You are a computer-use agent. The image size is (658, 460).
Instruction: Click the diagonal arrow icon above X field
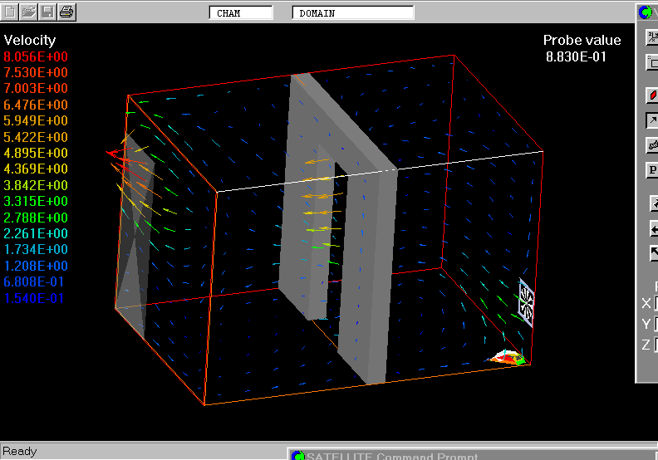pyautogui.click(x=654, y=253)
